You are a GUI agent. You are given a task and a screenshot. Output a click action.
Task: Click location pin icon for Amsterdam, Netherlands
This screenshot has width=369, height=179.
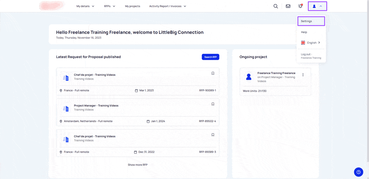[61, 121]
